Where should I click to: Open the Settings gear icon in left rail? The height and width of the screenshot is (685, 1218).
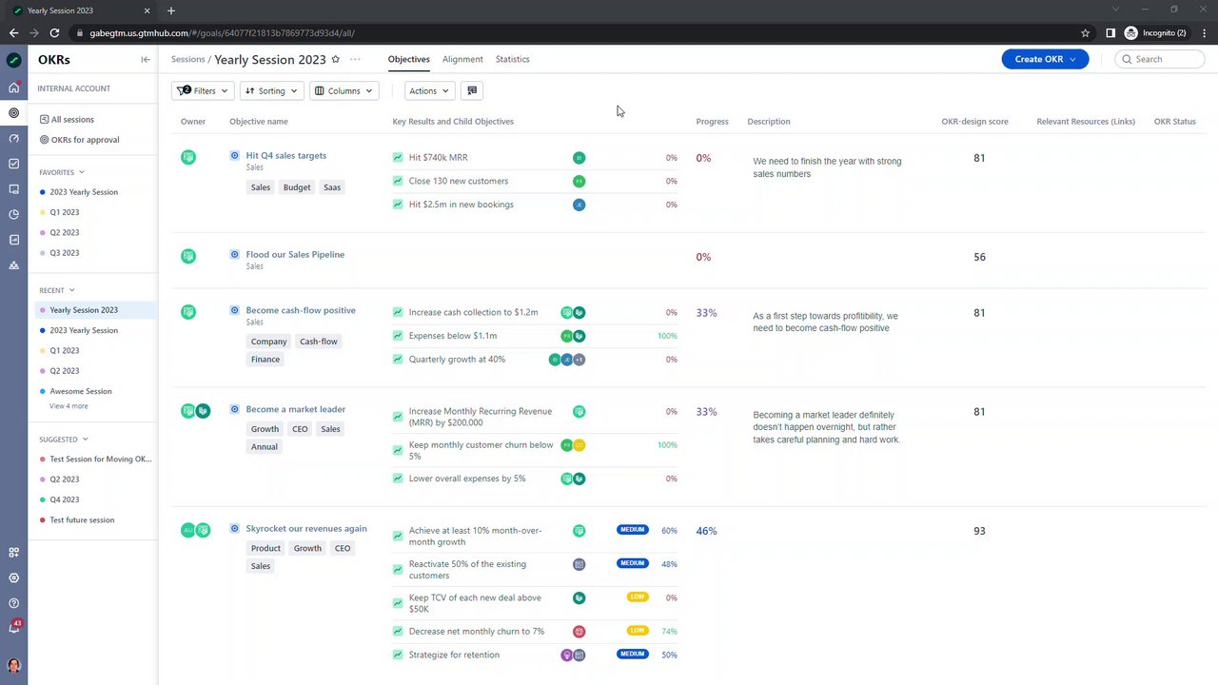click(13, 577)
